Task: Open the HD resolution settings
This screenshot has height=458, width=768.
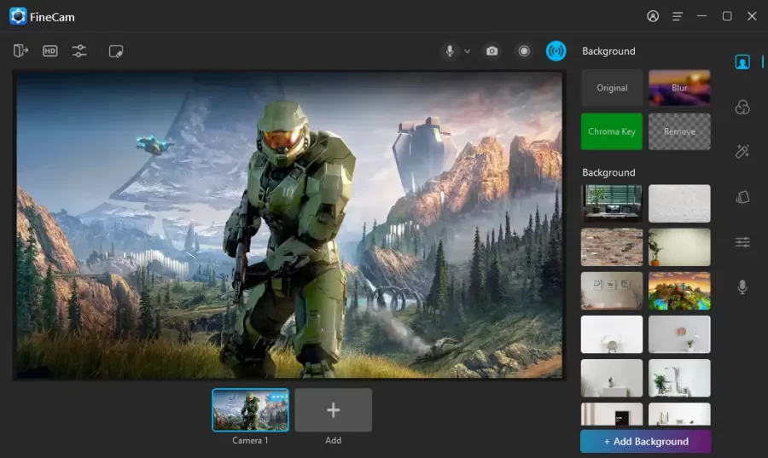Action: coord(50,51)
